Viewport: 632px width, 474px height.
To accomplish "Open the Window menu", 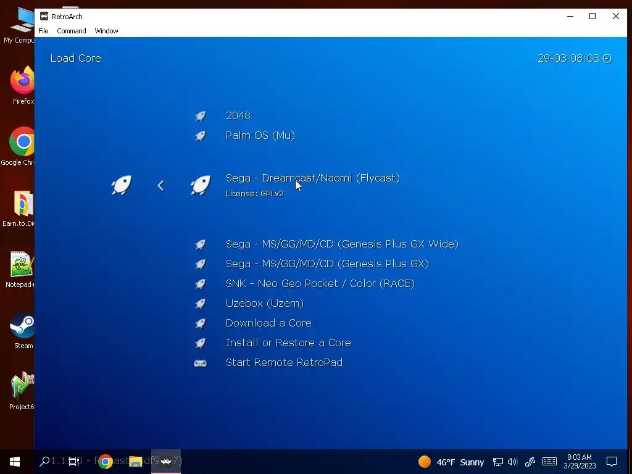I will [106, 31].
